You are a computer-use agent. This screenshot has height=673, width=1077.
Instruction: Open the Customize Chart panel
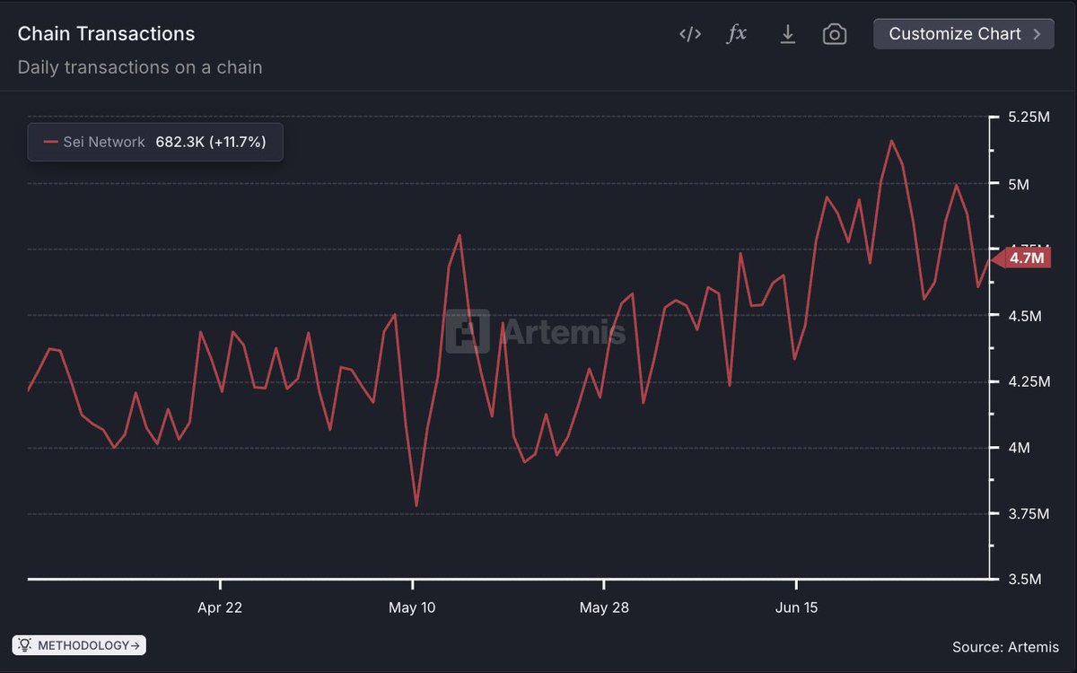pos(964,34)
